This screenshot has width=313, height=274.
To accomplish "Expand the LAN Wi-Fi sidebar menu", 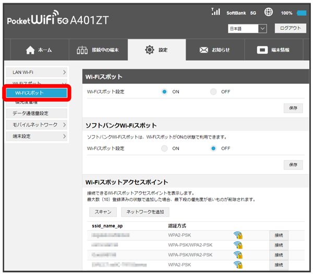I will point(39,72).
